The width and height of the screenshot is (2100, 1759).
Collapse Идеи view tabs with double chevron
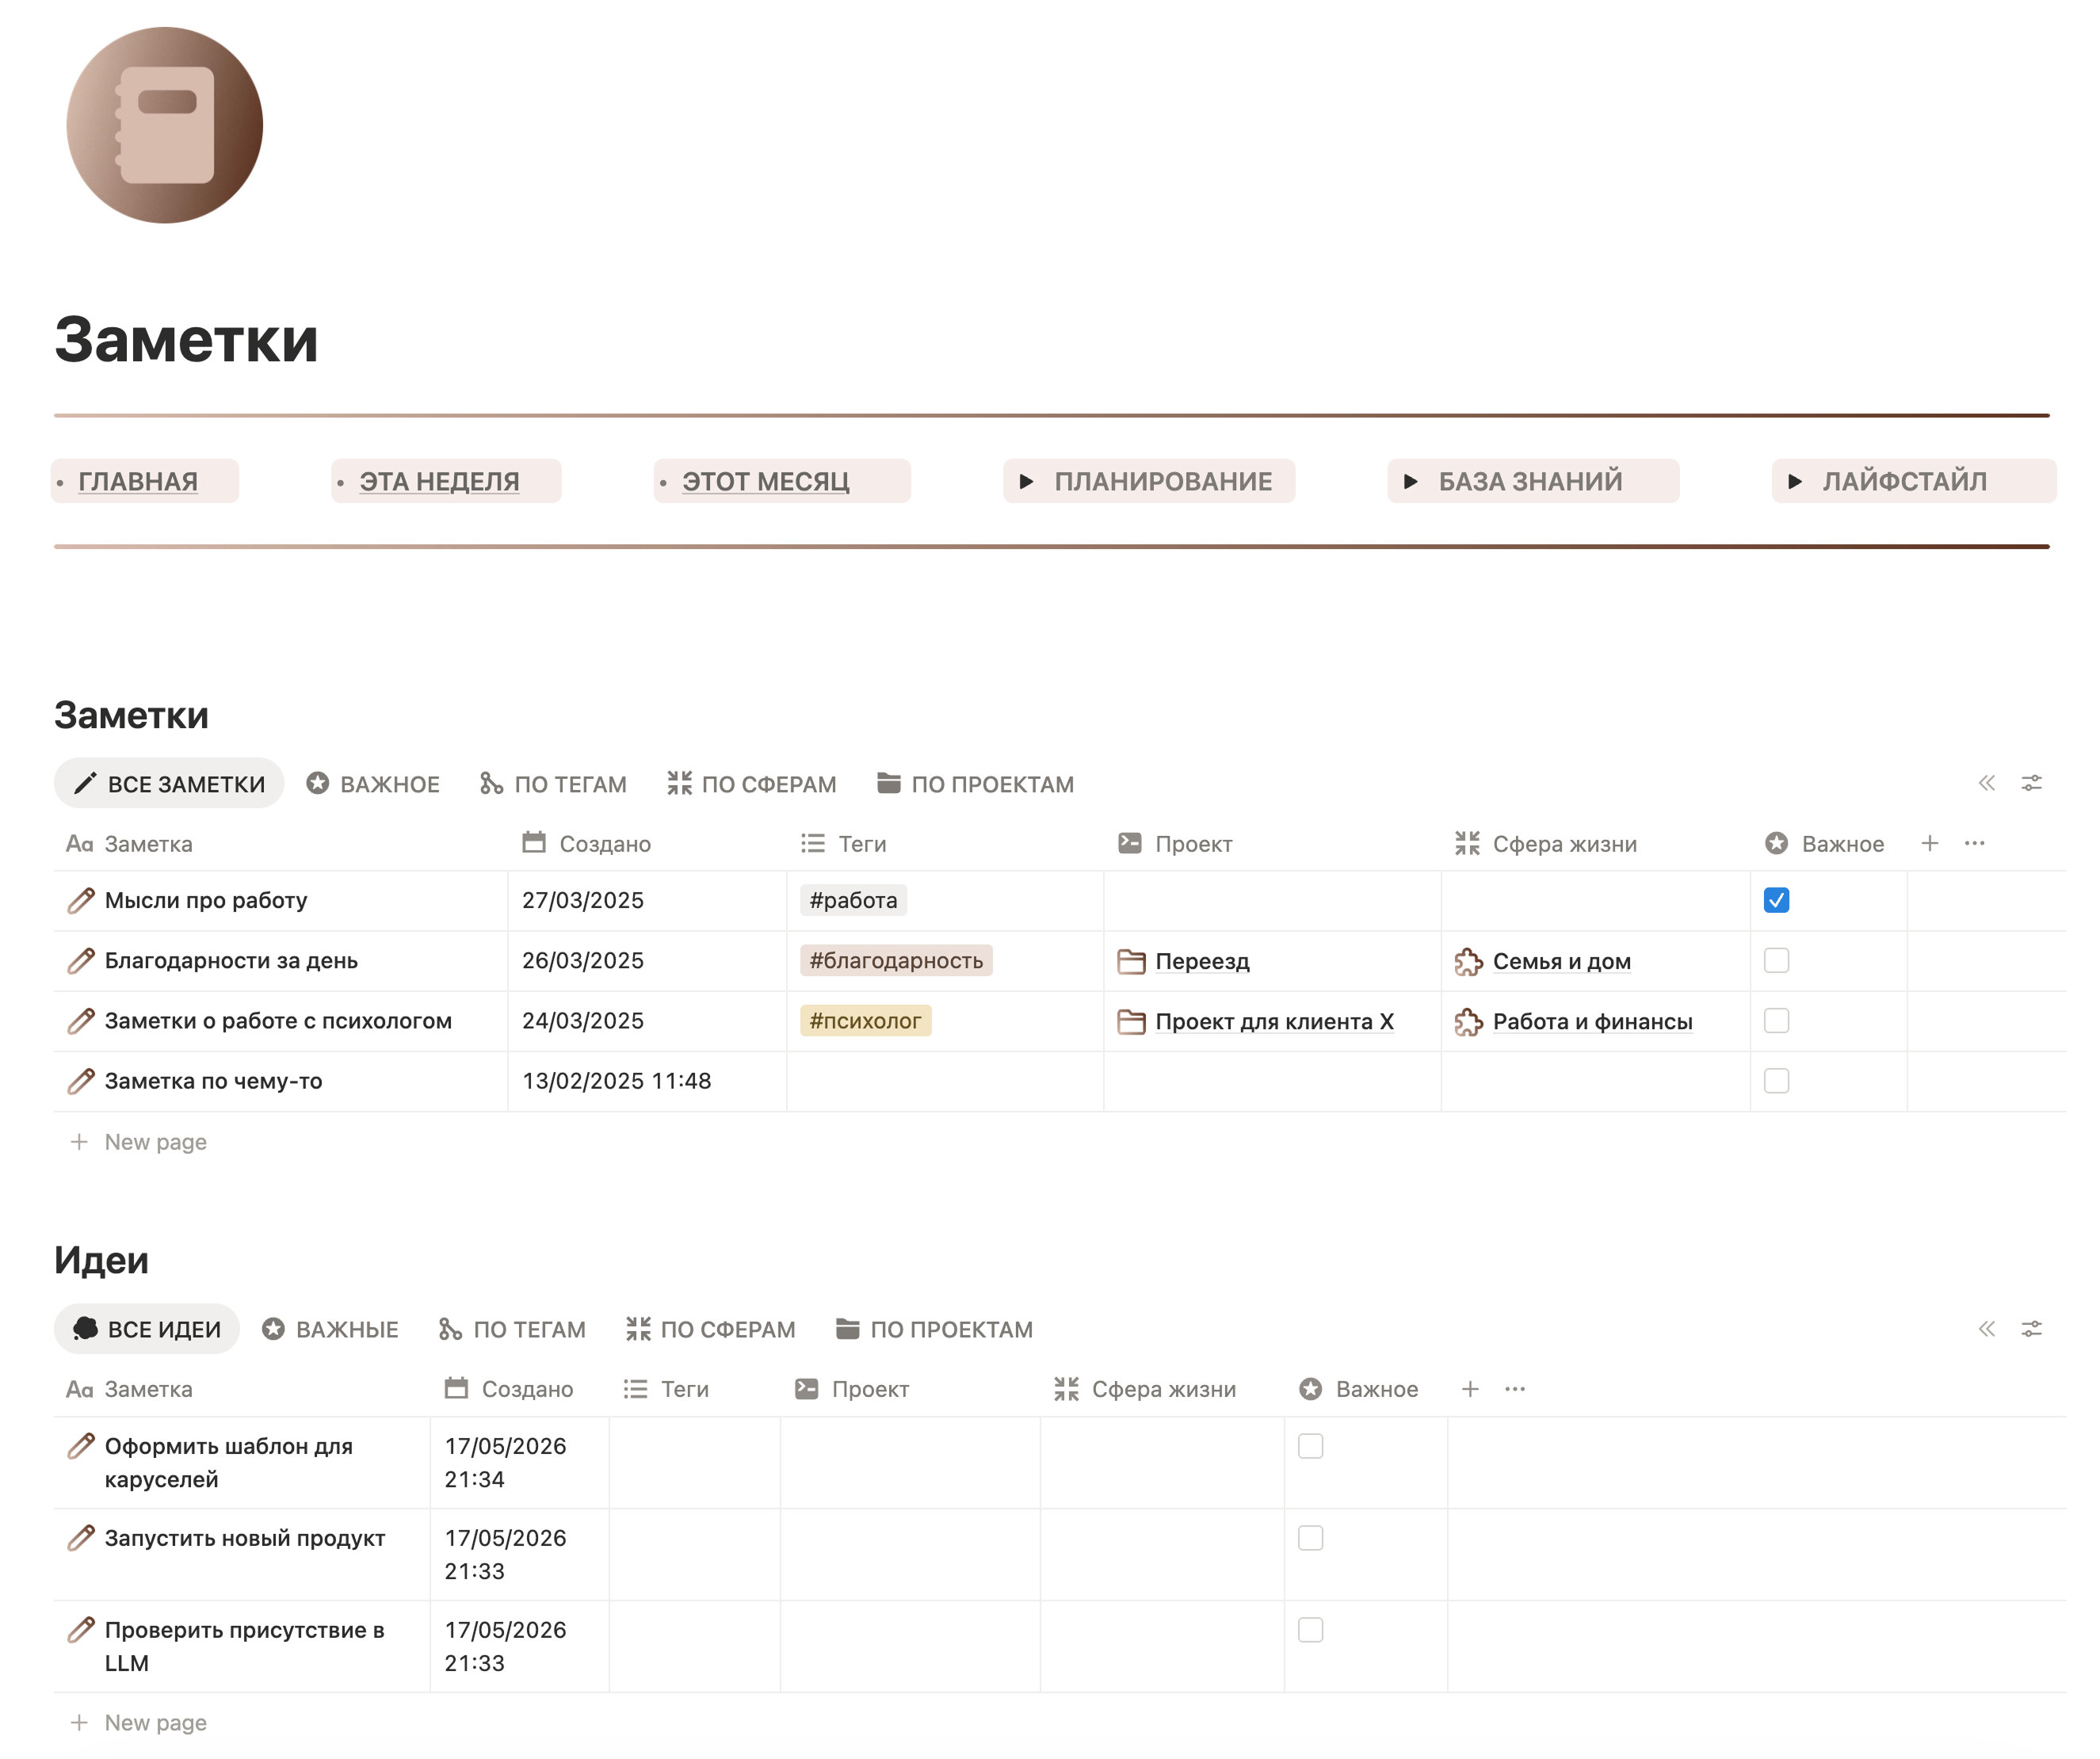(x=1987, y=1329)
